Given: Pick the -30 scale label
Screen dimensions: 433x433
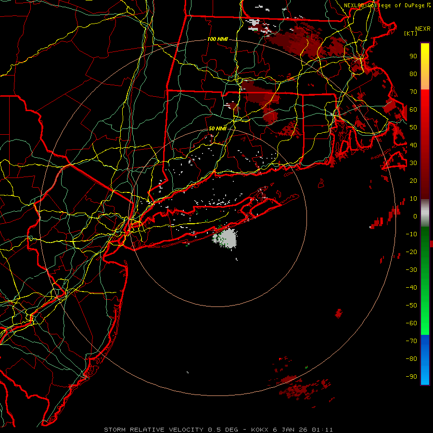Looking at the screenshot, I should click(411, 270).
